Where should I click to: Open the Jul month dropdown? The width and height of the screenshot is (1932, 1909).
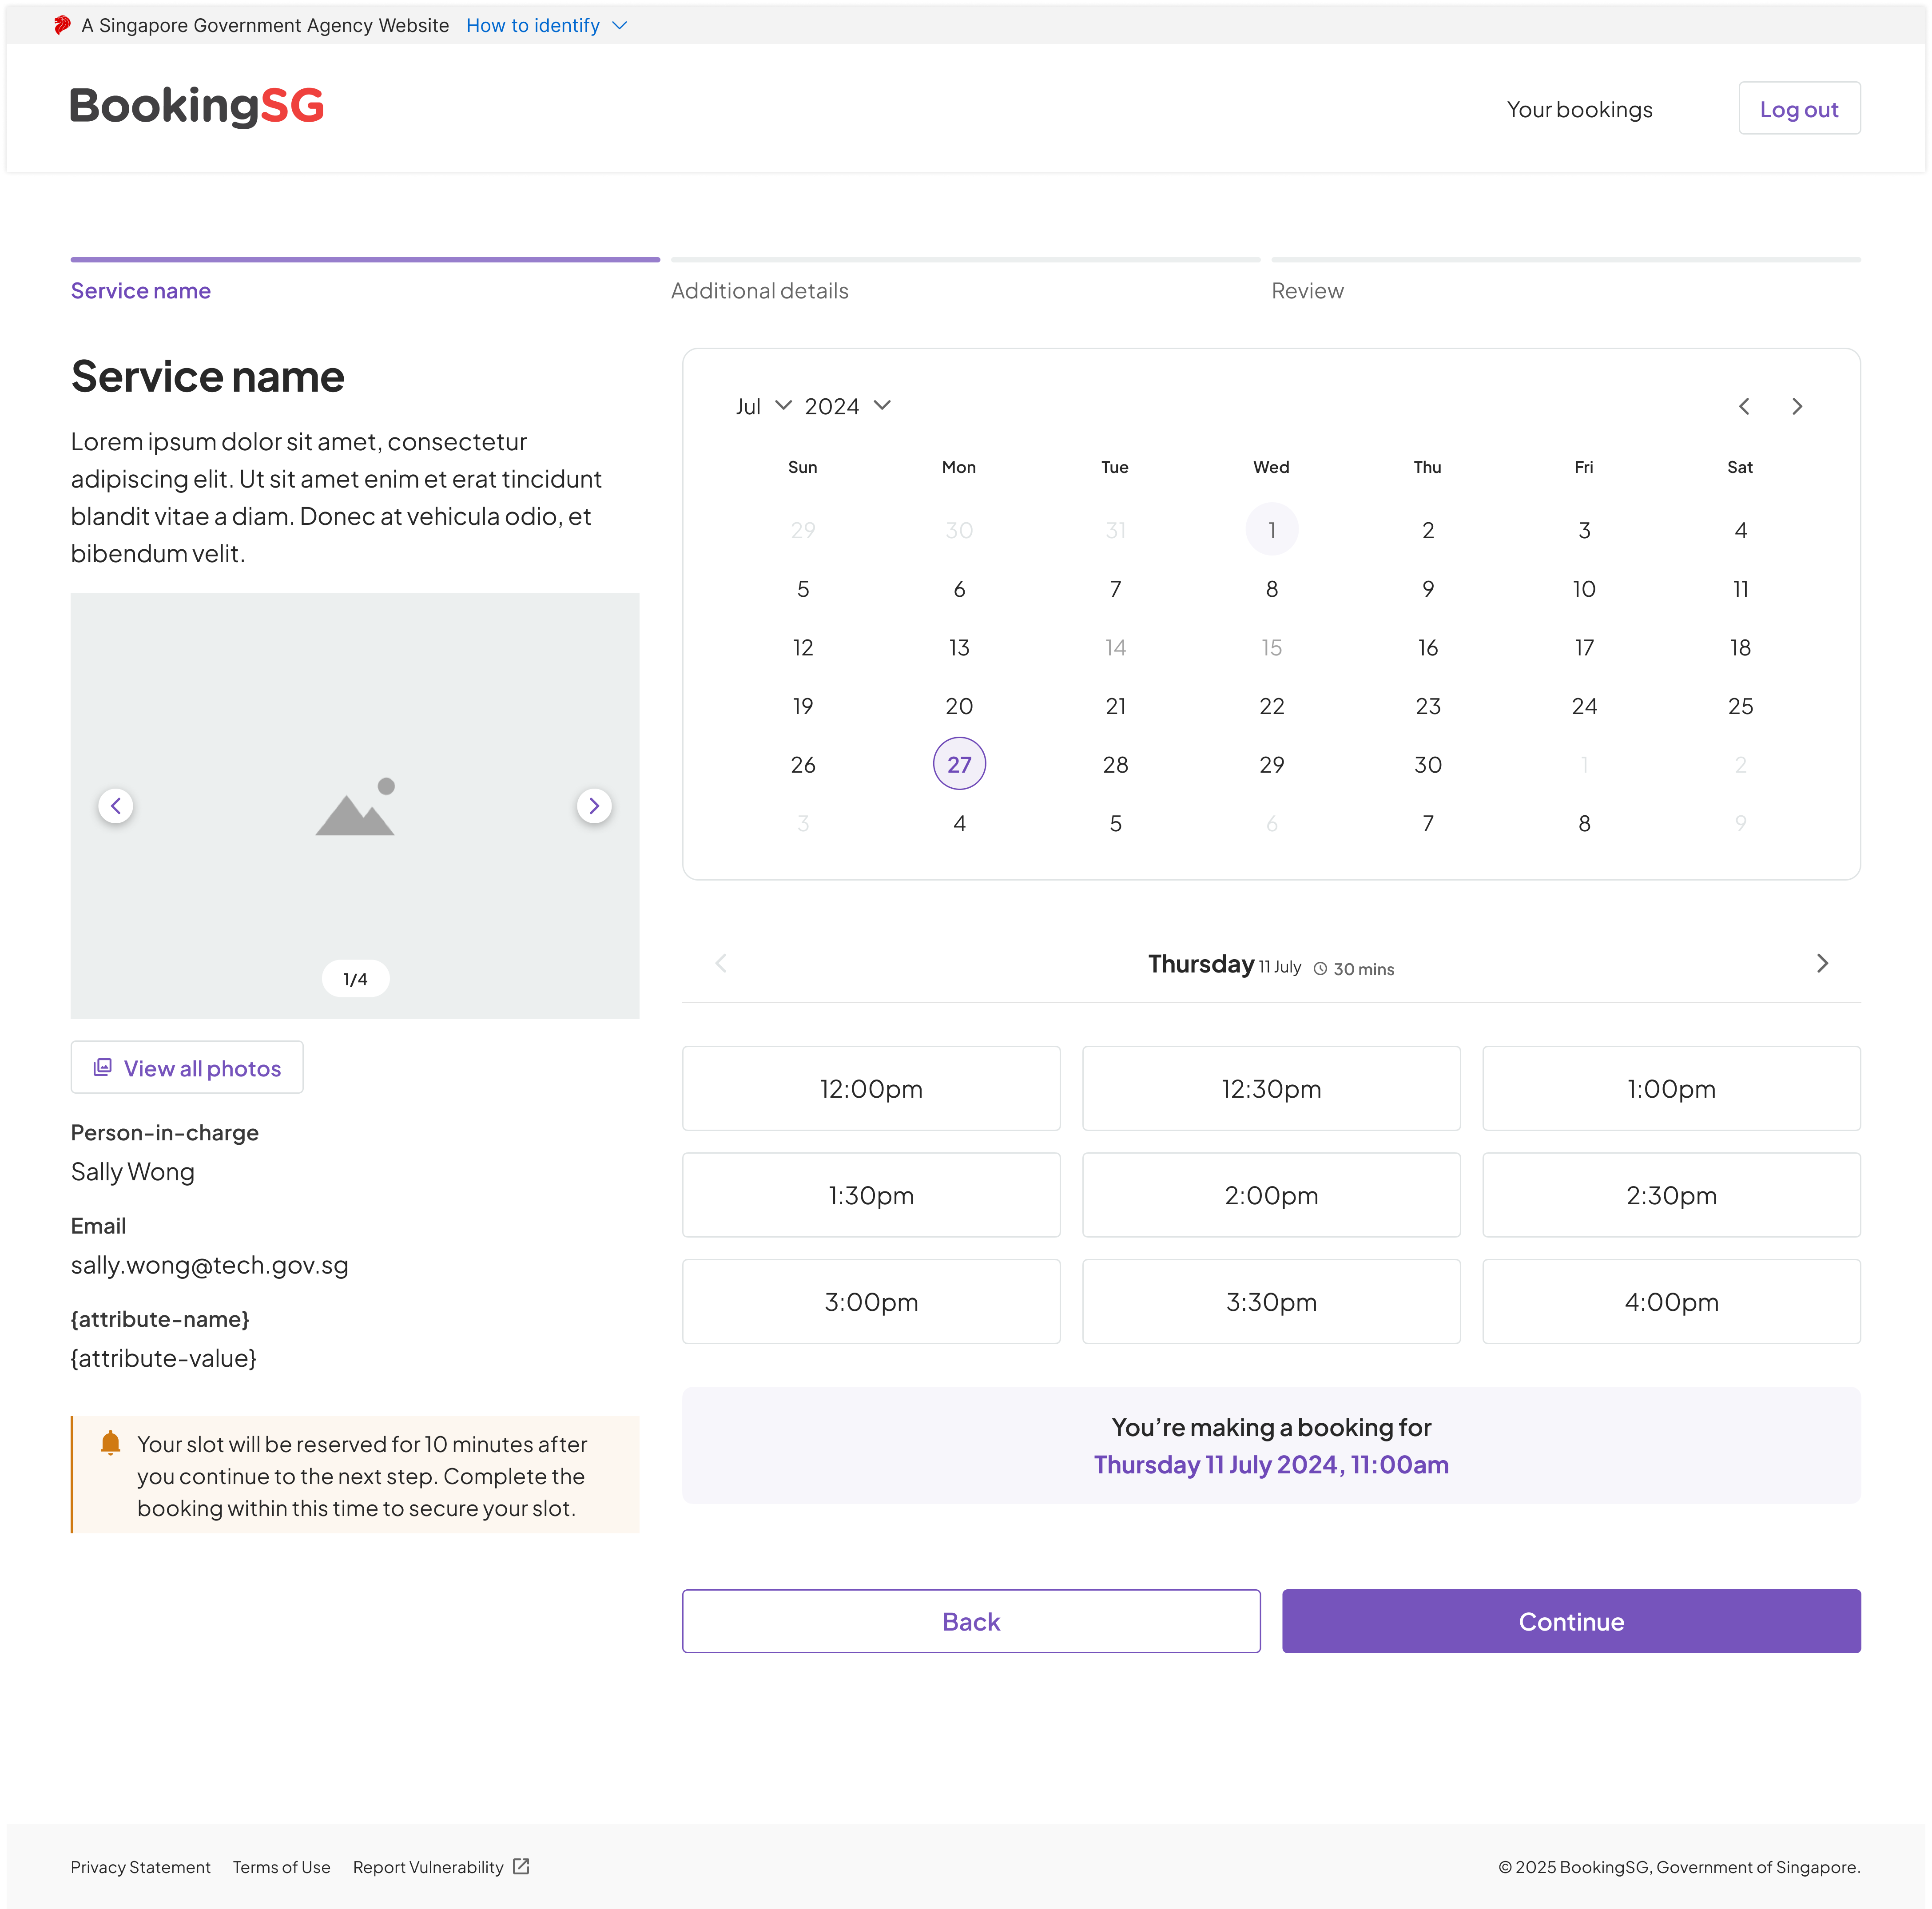point(763,406)
